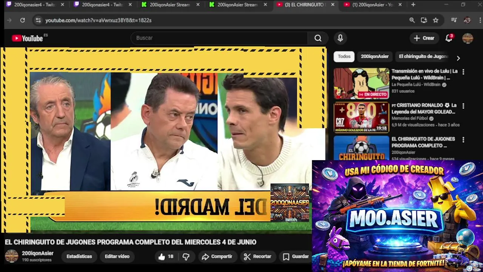Close the (1) 200iqonAsier YouTube tab
This screenshot has width=483, height=272.
[x=400, y=5]
